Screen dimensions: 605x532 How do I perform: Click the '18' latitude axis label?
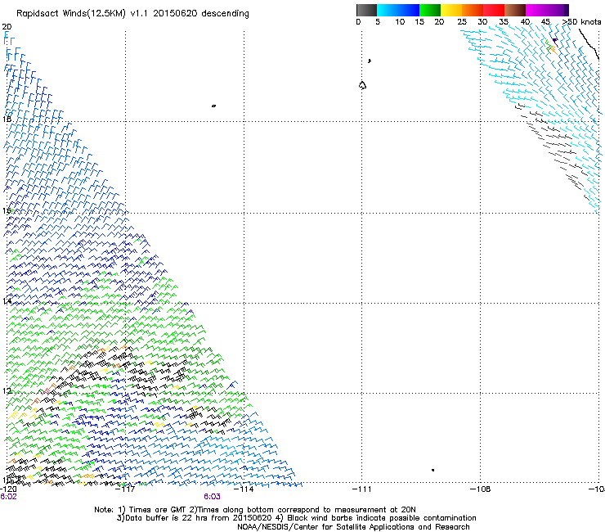(7, 119)
